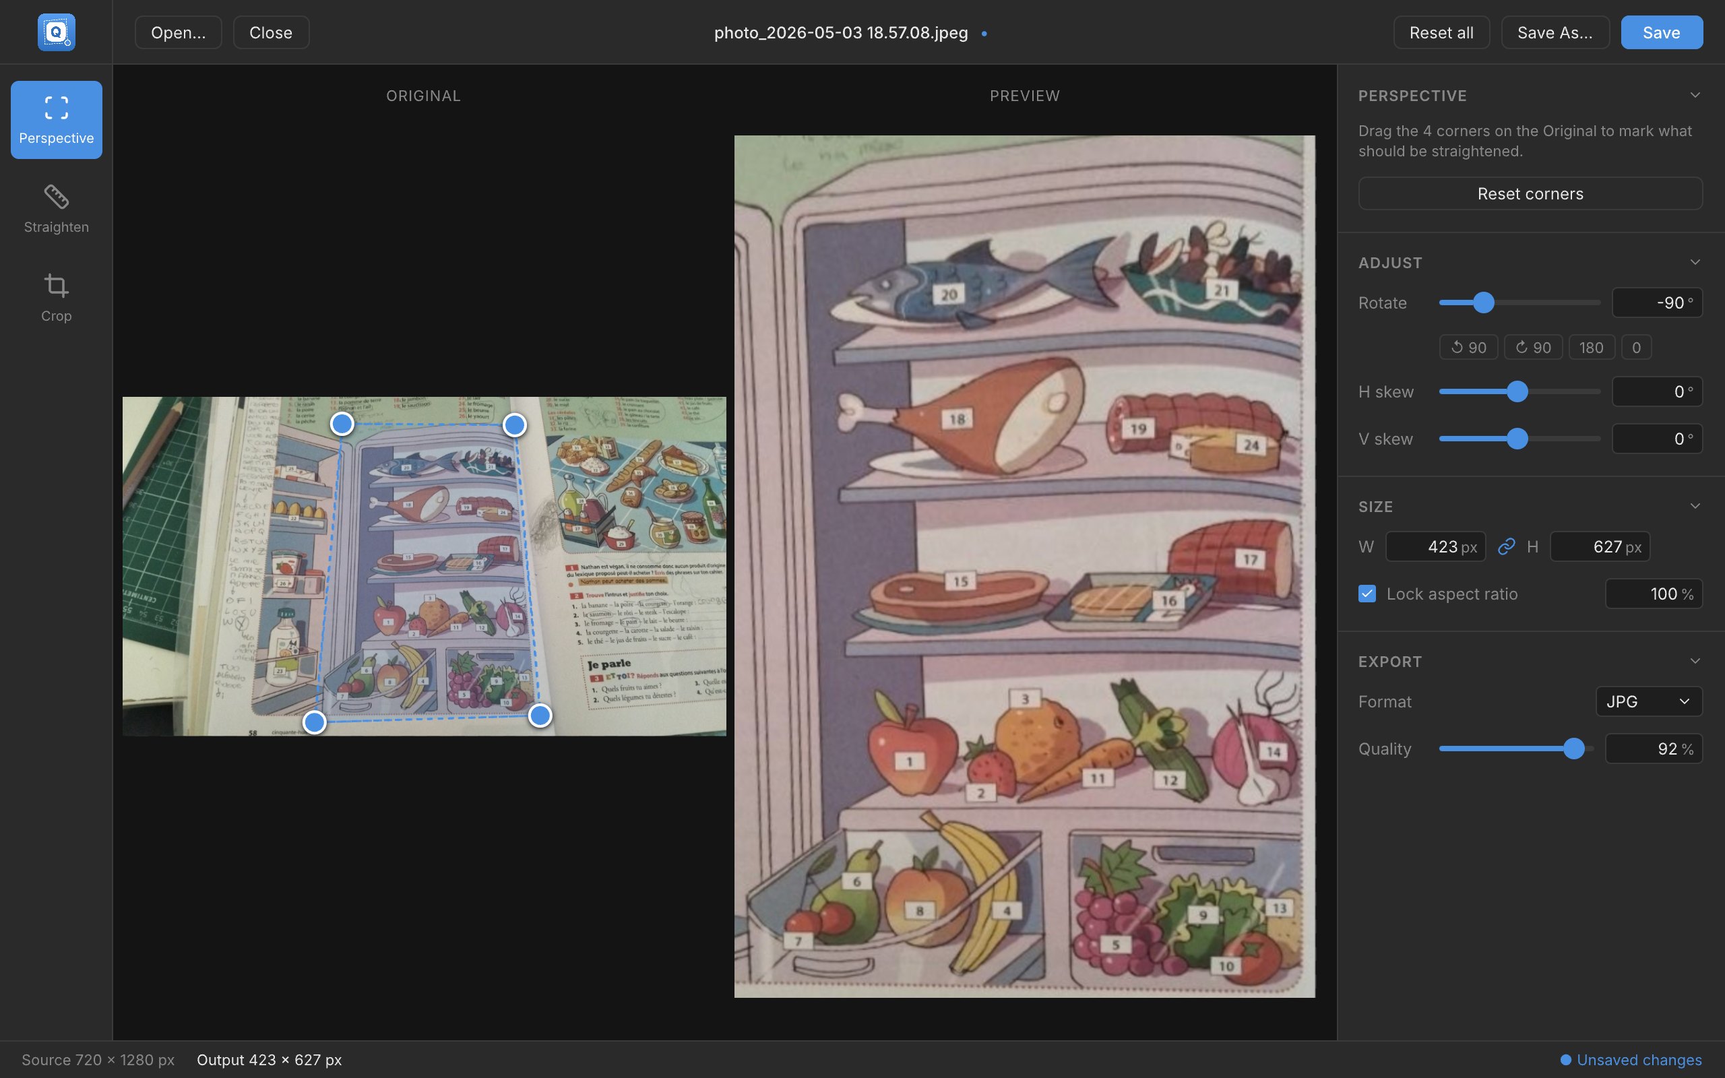
Task: Select the Perspective tool
Action: click(x=57, y=120)
